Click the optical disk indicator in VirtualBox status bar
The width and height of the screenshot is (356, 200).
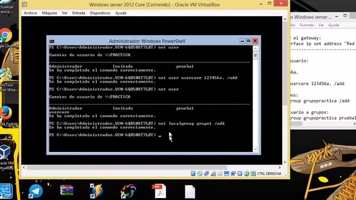[200, 174]
